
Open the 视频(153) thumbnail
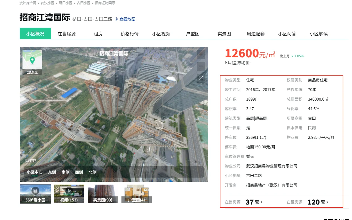click(x=69, y=194)
